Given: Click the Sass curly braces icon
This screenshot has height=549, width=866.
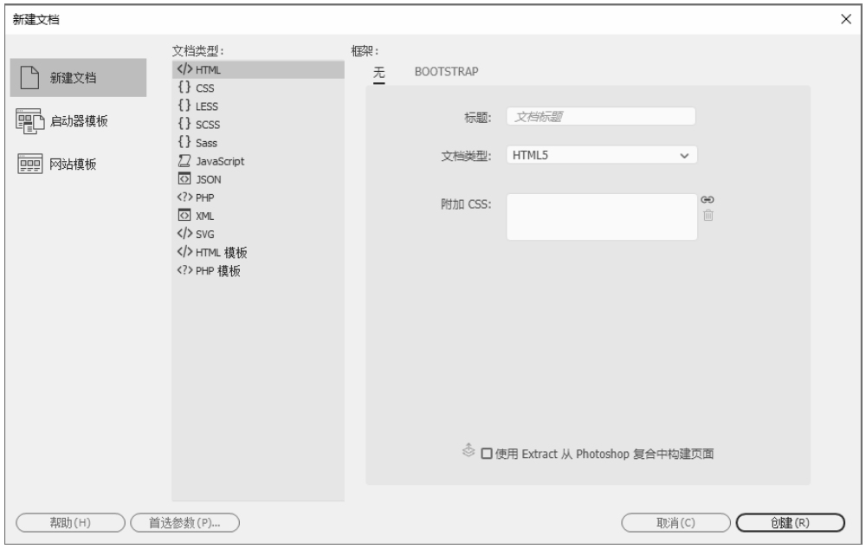Looking at the screenshot, I should [x=184, y=142].
